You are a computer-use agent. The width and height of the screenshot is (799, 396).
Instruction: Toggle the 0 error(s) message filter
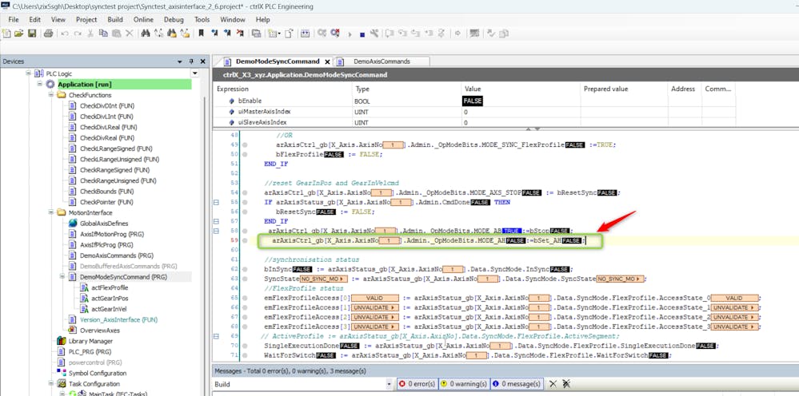pos(415,384)
